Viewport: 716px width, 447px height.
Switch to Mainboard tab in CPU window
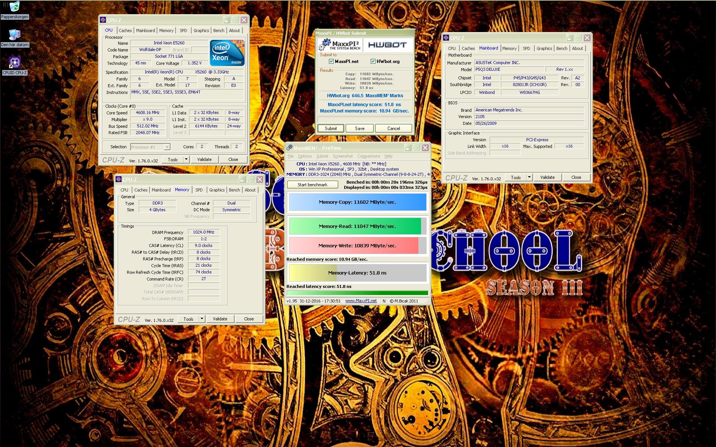click(x=145, y=31)
